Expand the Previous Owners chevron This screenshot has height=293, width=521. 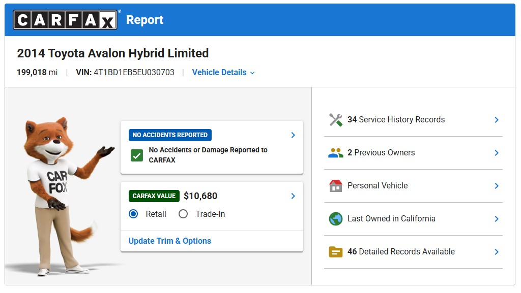tap(497, 153)
